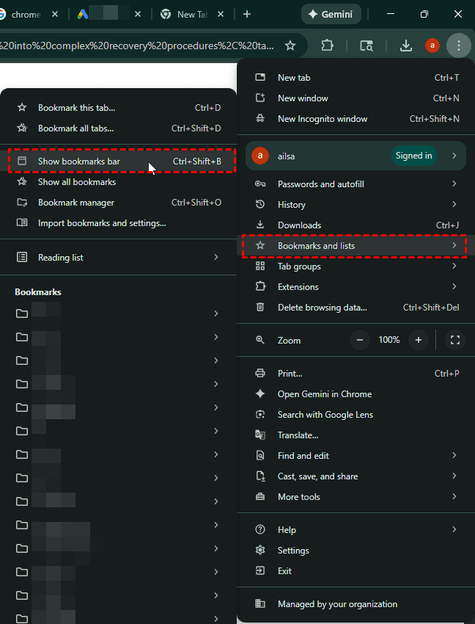
Task: Toggle Show bookmarks bar
Action: [x=79, y=162]
